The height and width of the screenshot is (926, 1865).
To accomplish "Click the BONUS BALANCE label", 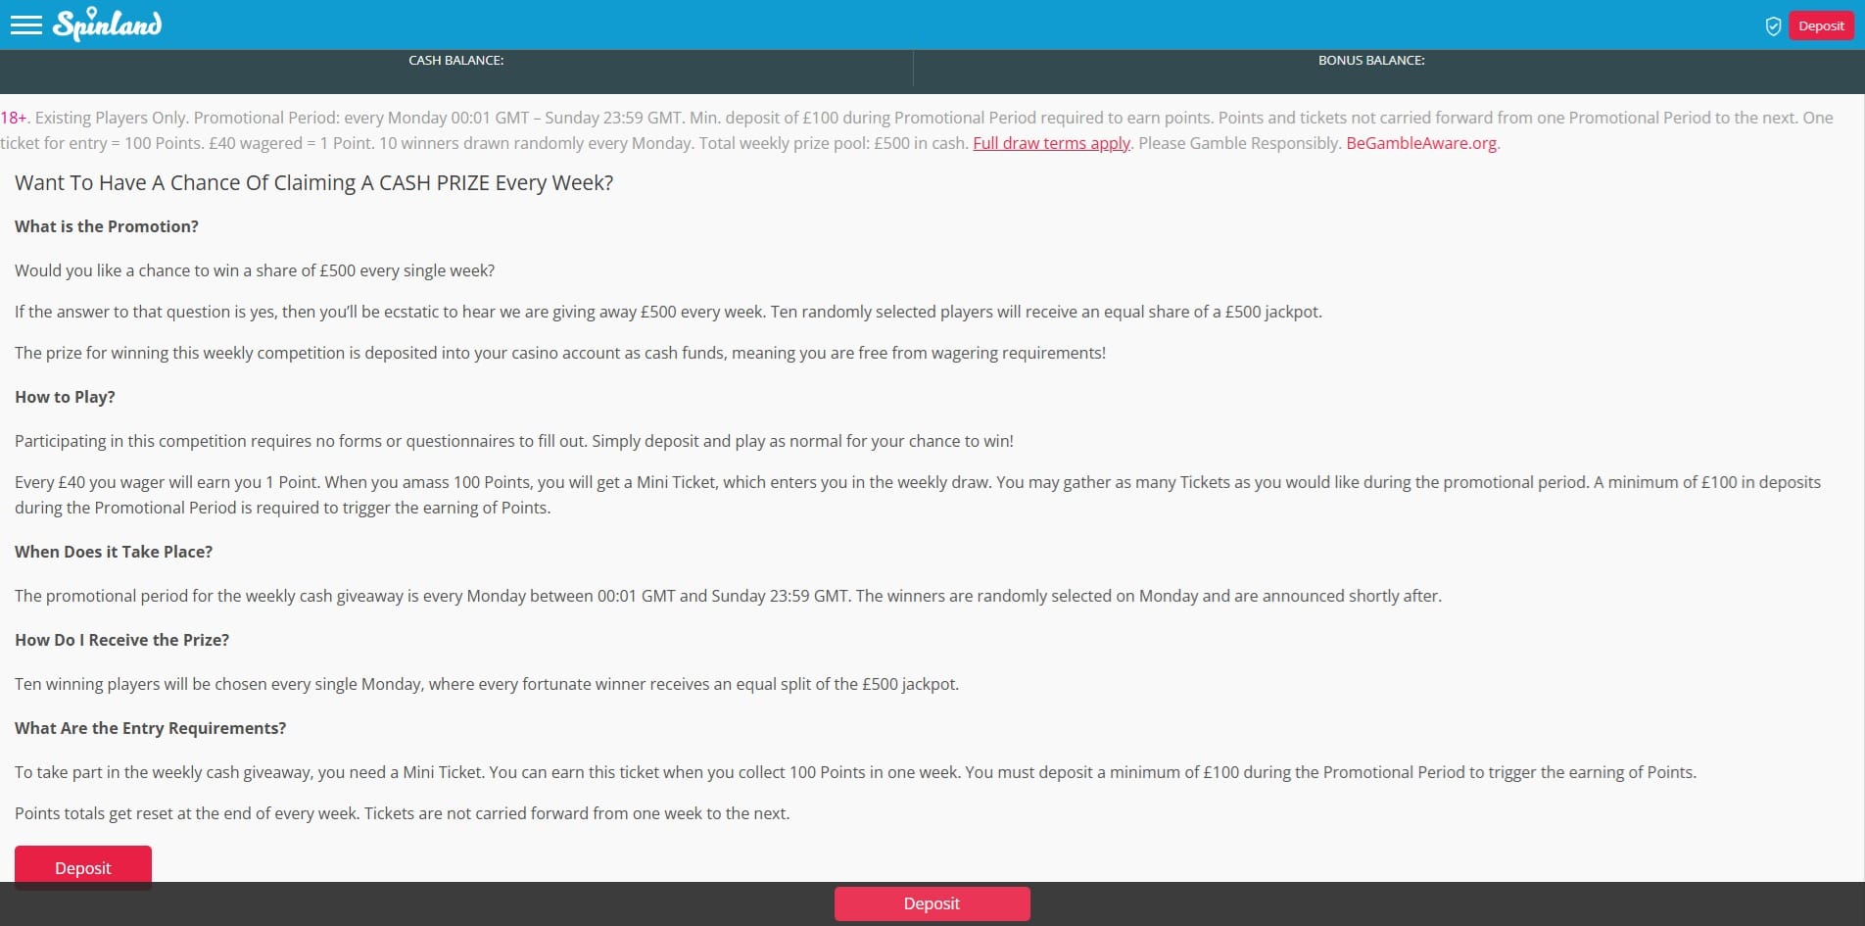I will [1370, 61].
